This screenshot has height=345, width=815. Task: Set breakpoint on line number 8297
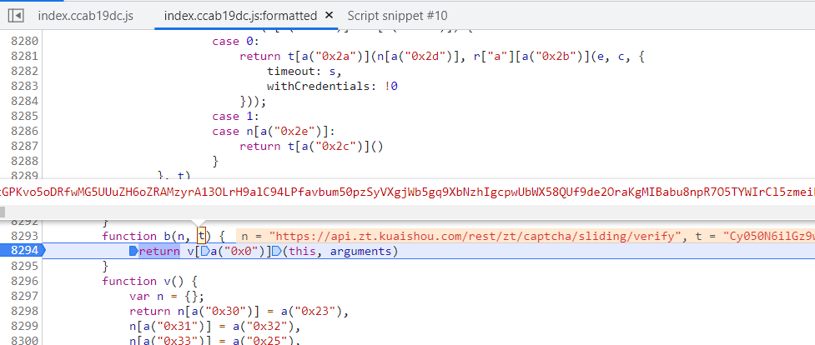point(24,296)
